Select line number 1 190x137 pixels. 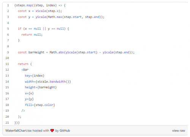coord(8,5)
